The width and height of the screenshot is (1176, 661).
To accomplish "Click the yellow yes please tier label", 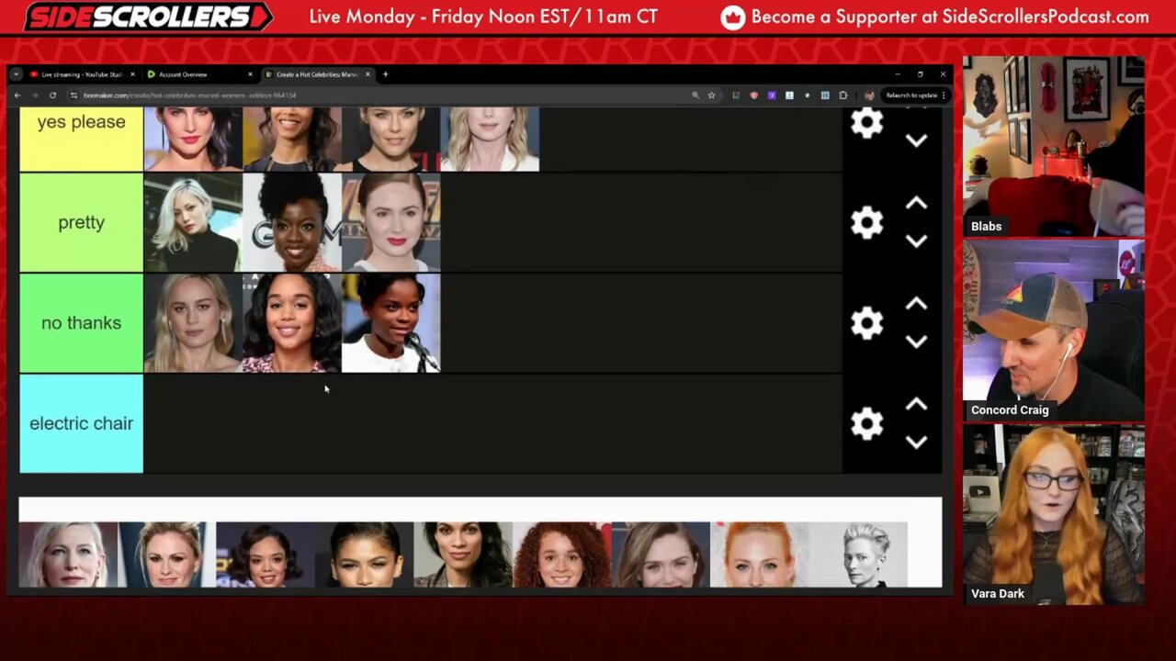I will click(81, 139).
